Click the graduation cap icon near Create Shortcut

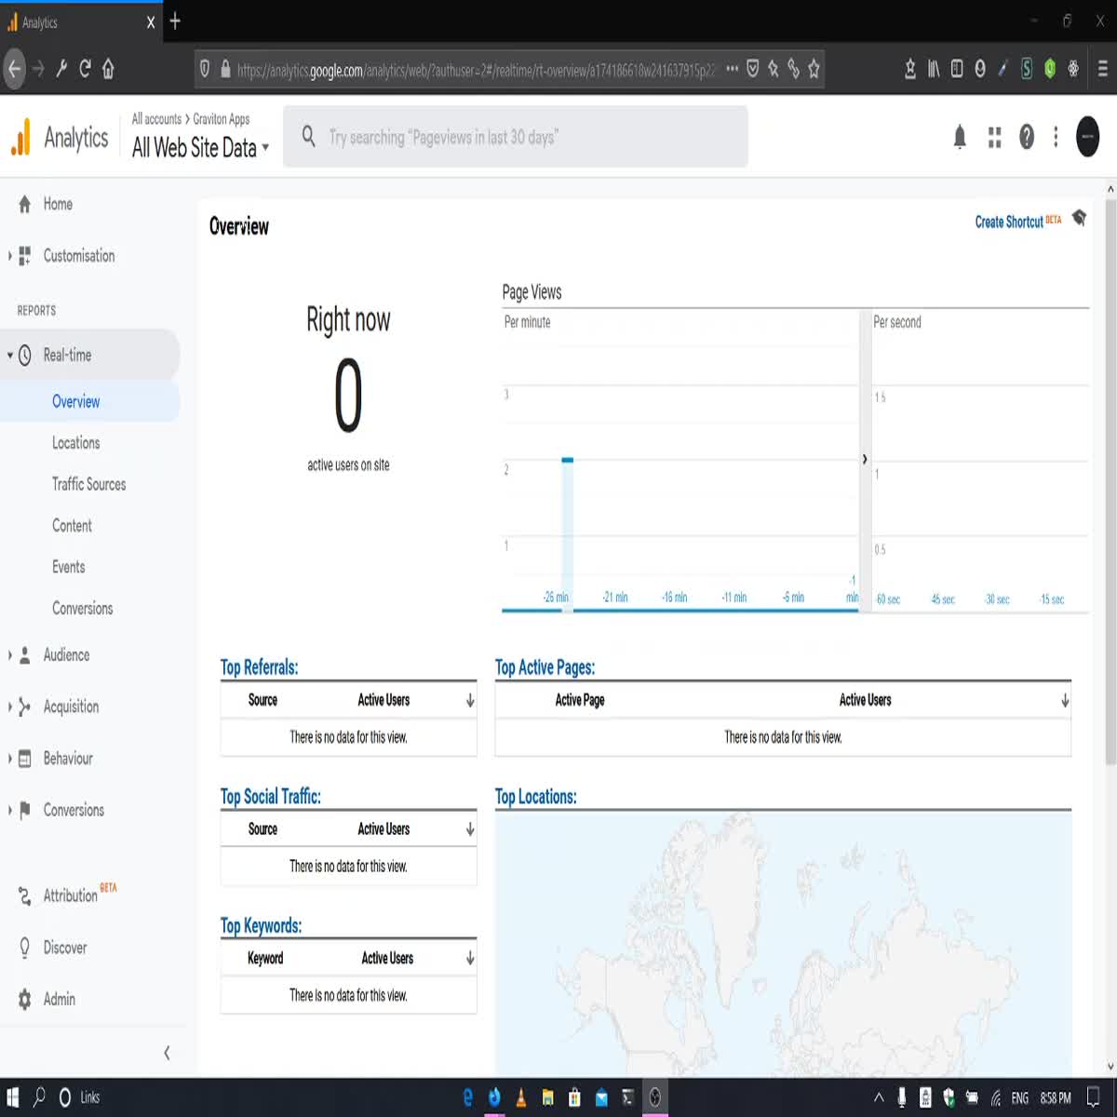(x=1079, y=218)
